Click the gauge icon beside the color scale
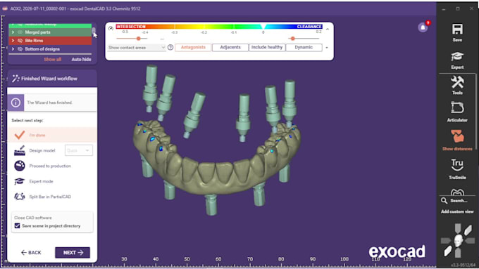The width and height of the screenshot is (479, 269). pos(111,28)
